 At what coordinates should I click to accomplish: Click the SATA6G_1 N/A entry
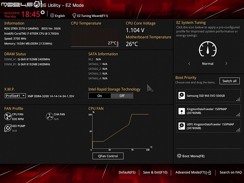[x=98, y=64]
